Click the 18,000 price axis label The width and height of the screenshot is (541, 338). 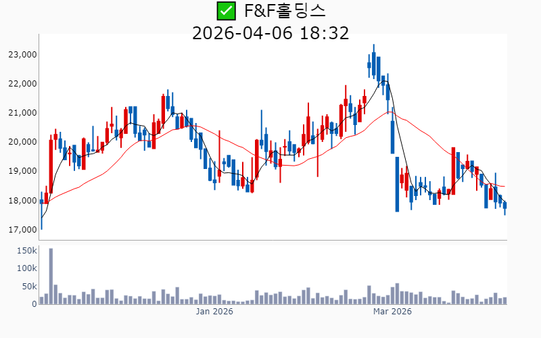coord(24,200)
